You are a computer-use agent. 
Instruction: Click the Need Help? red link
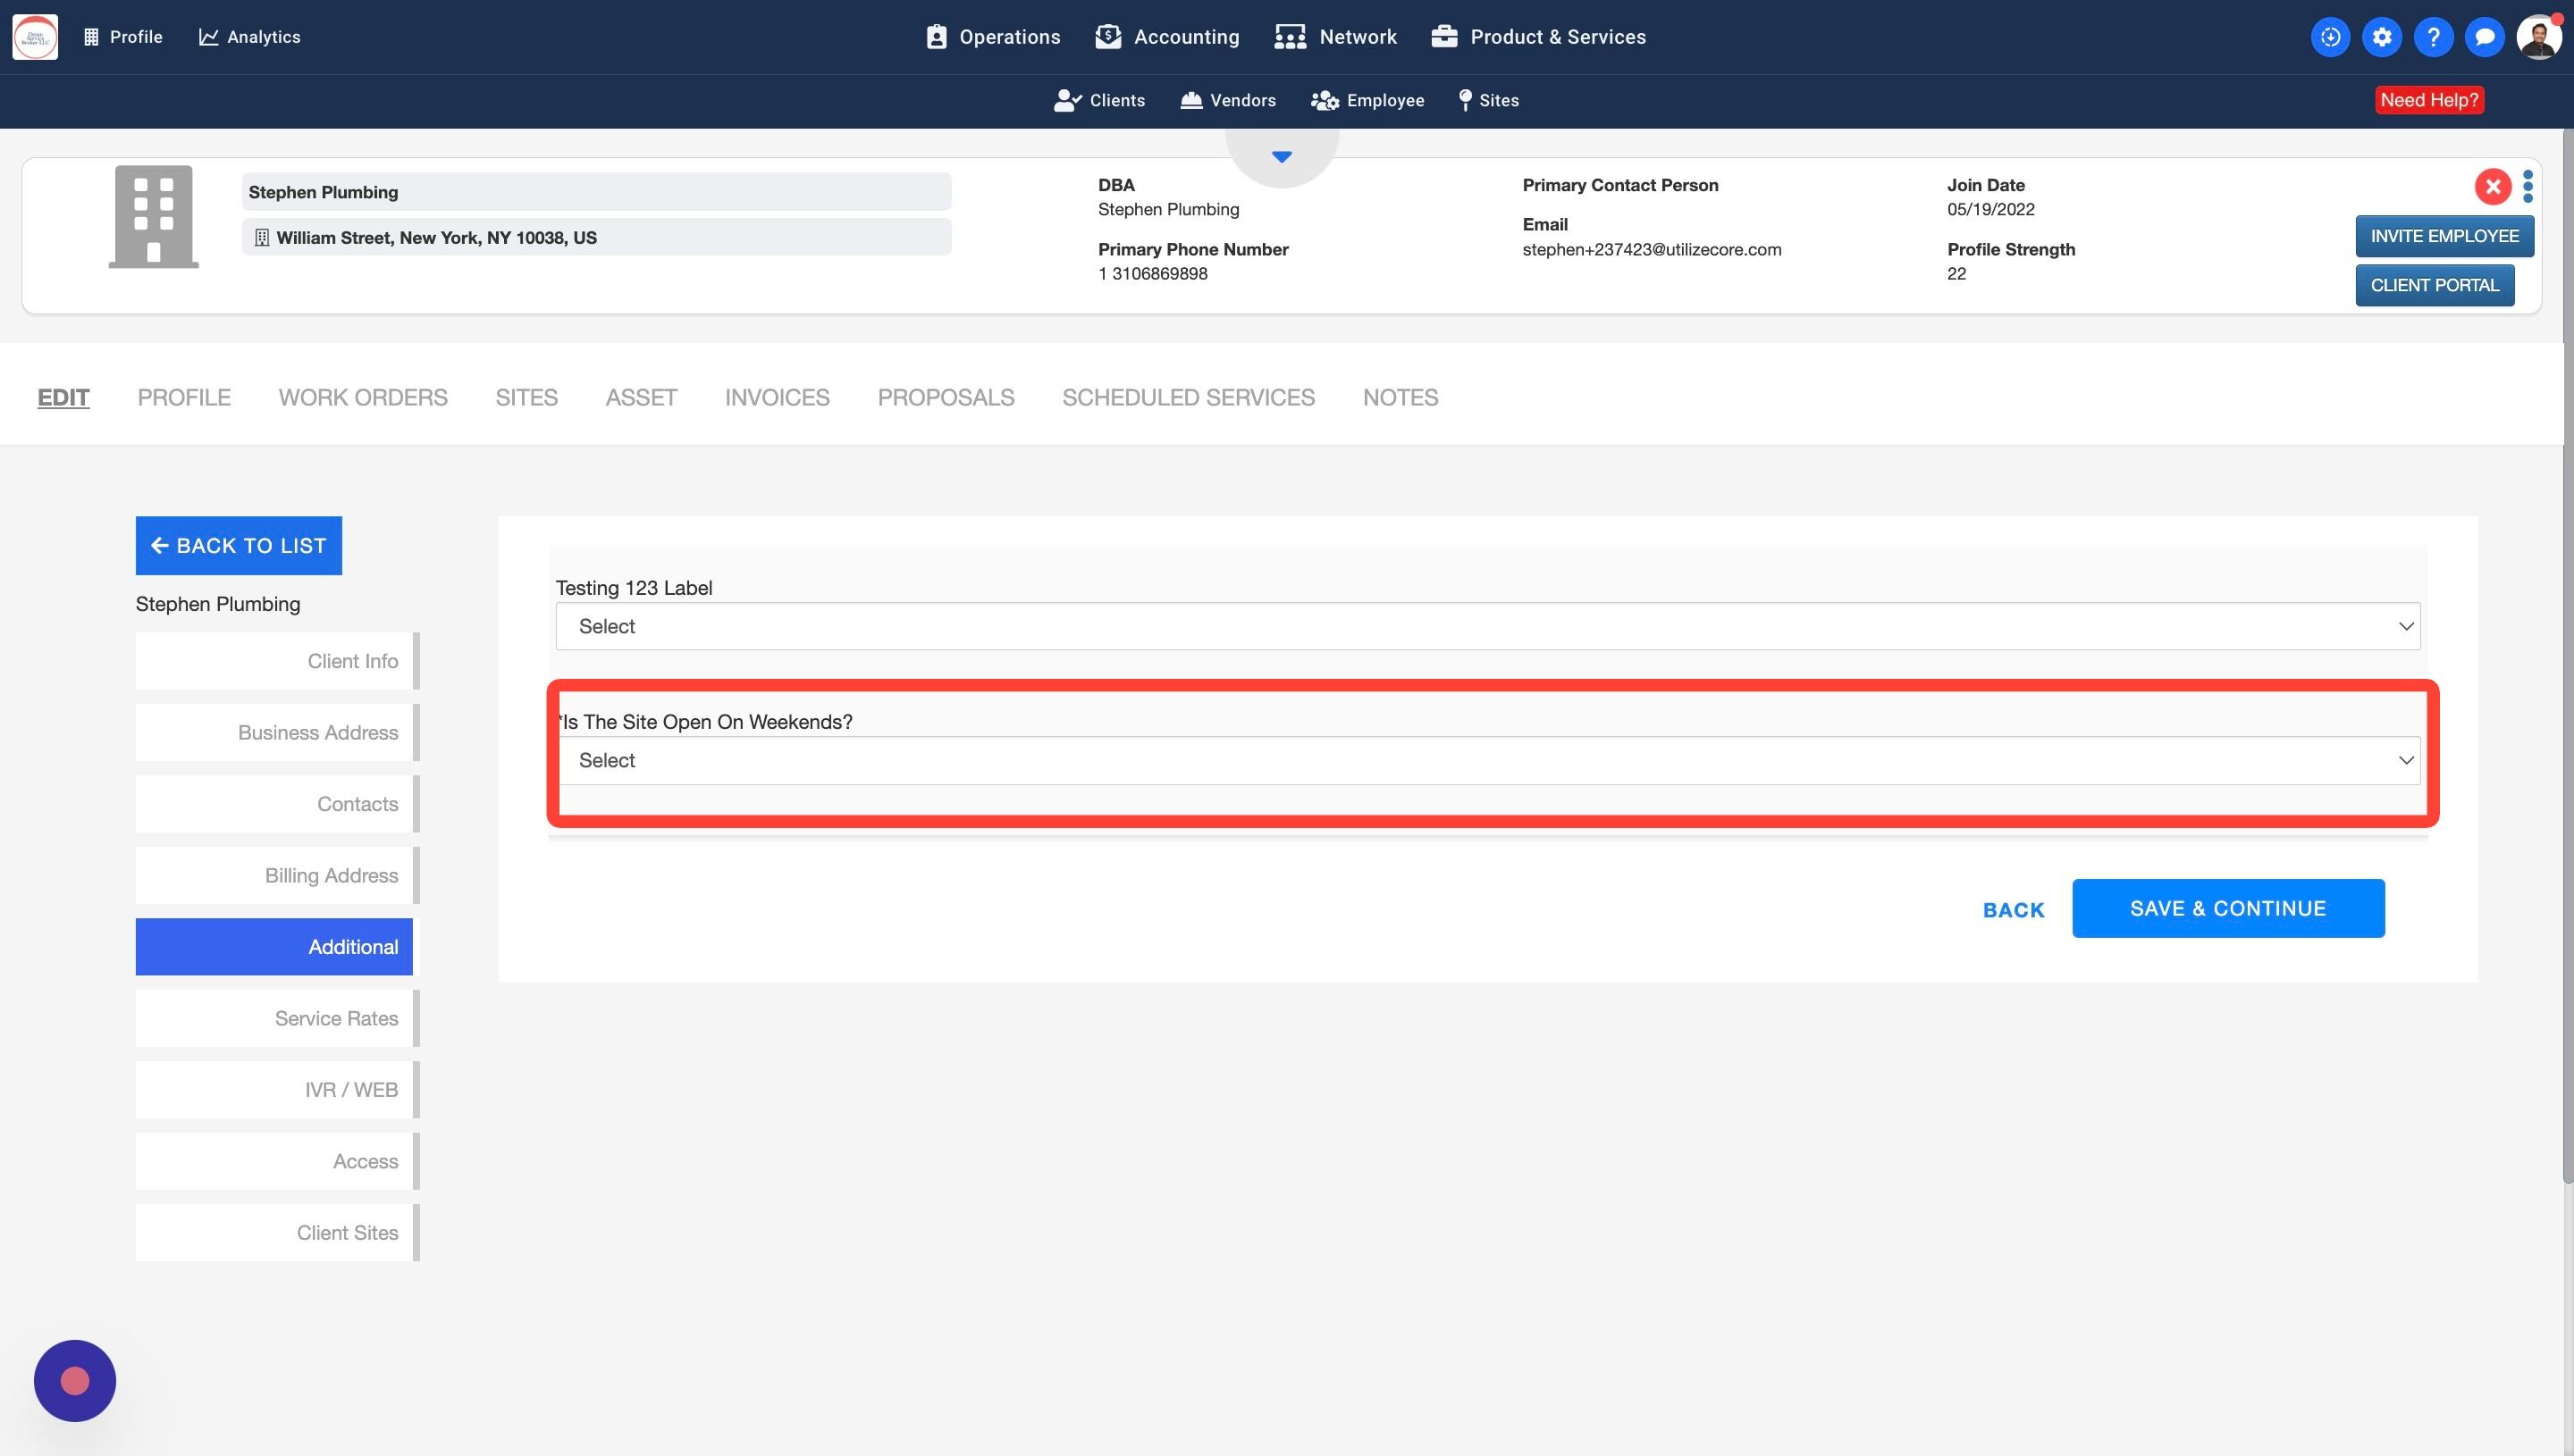click(2429, 100)
